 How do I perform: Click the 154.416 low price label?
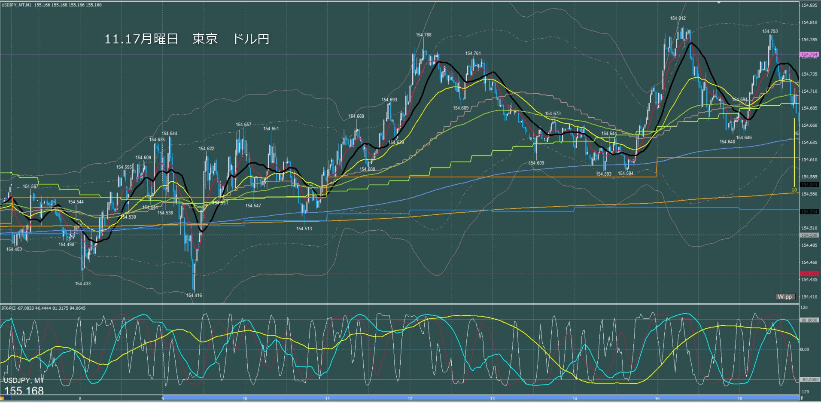(194, 296)
